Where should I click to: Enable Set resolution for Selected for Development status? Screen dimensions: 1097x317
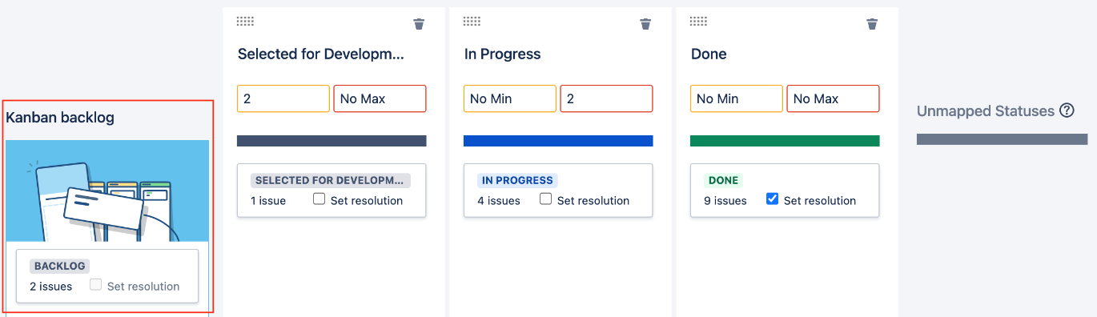[319, 199]
